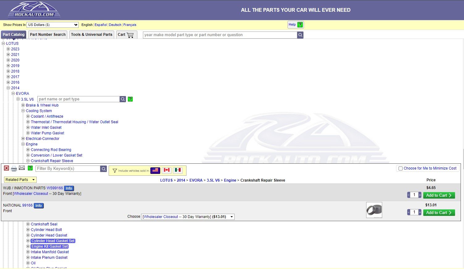Switch language to Français
This screenshot has height=269, width=464.
pos(130,25)
